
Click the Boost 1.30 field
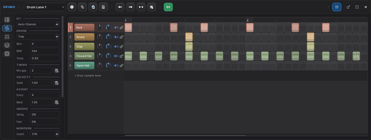tap(41, 102)
